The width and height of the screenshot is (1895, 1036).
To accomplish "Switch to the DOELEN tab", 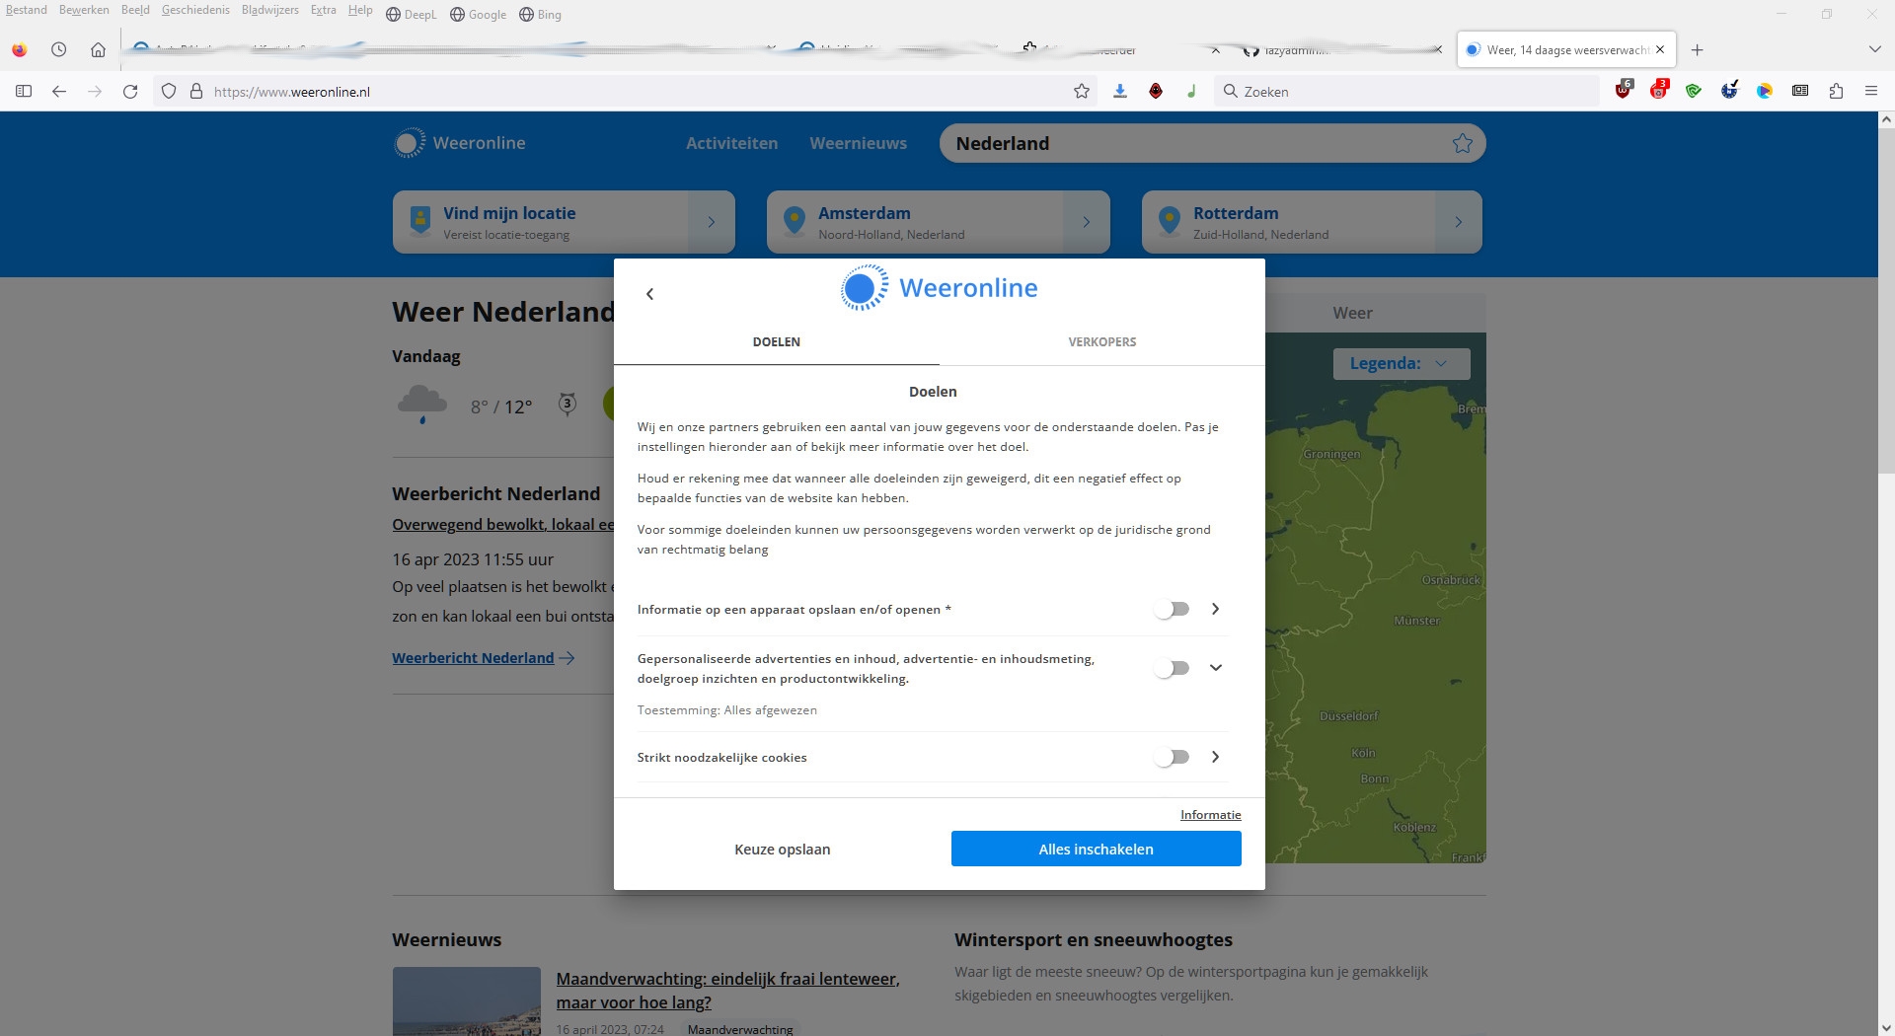I will click(777, 342).
